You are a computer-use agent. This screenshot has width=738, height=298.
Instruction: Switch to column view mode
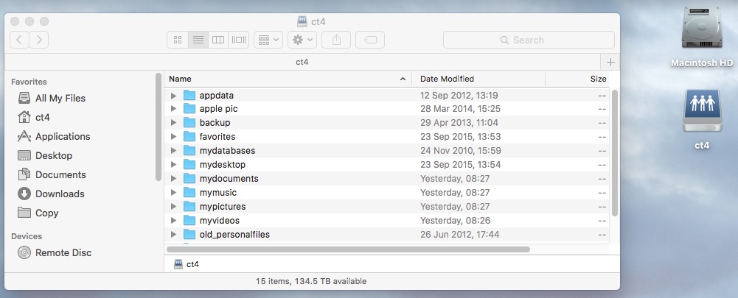coord(218,40)
